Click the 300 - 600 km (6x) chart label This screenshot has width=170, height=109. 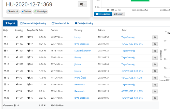tap(140, 10)
